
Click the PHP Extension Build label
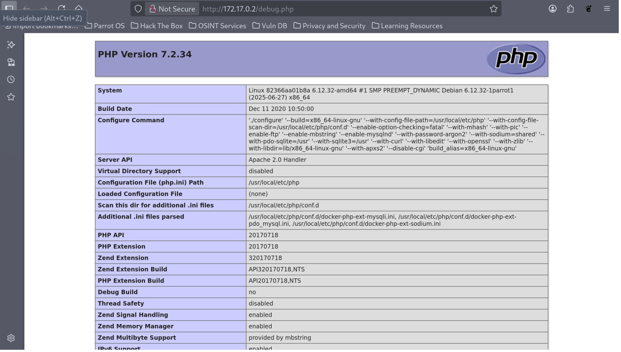pos(131,281)
